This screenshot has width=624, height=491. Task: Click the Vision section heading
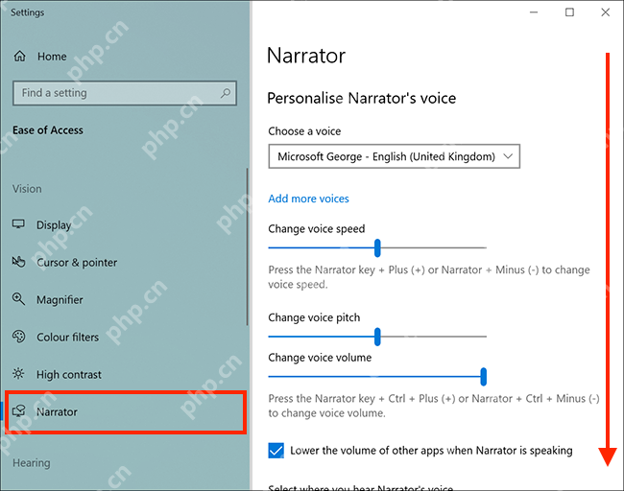click(x=27, y=189)
